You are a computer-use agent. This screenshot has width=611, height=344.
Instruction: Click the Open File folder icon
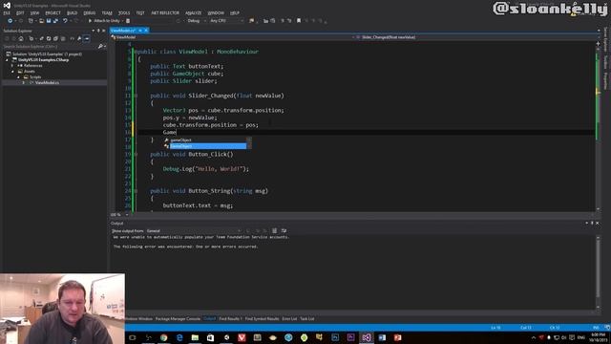(x=41, y=21)
